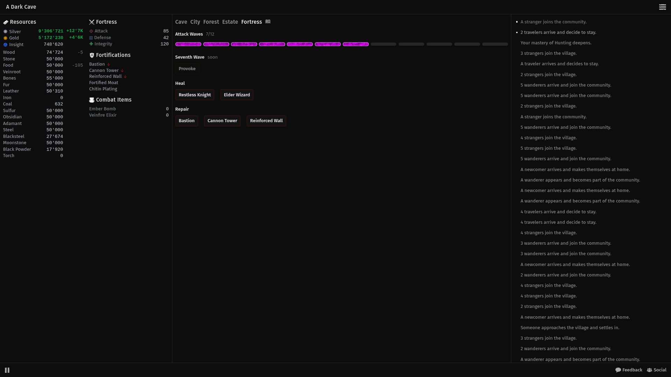
Task: Open the hamburger menu icon
Action: click(662, 7)
